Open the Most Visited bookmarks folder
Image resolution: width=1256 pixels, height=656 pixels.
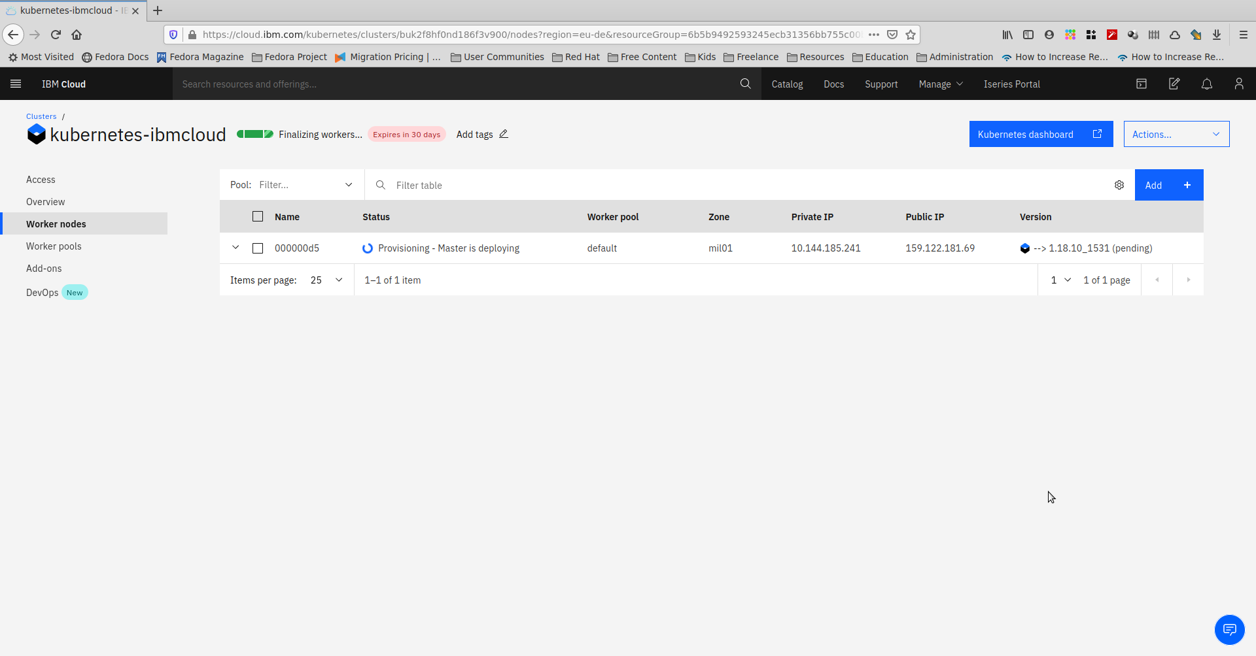pyautogui.click(x=41, y=57)
